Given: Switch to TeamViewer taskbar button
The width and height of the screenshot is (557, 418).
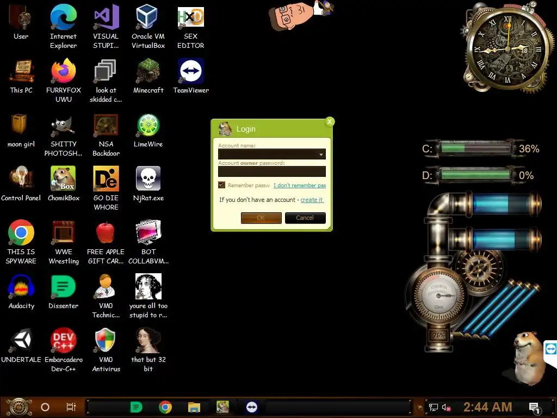Looking at the screenshot, I should pyautogui.click(x=252, y=407).
